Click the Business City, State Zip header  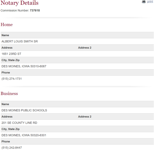(10, 129)
